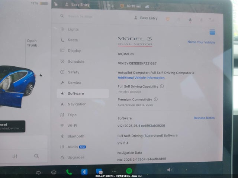Open Spotify in bottom bar
This screenshot has width=238, height=178.
[x=129, y=171]
